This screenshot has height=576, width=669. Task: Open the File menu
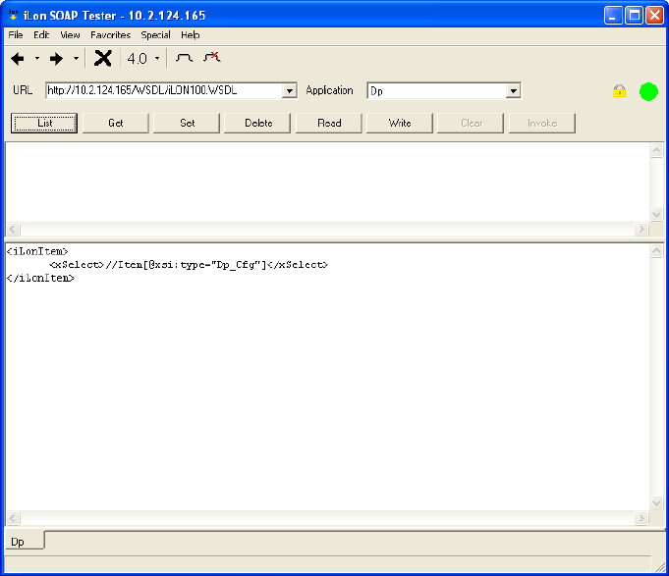16,35
